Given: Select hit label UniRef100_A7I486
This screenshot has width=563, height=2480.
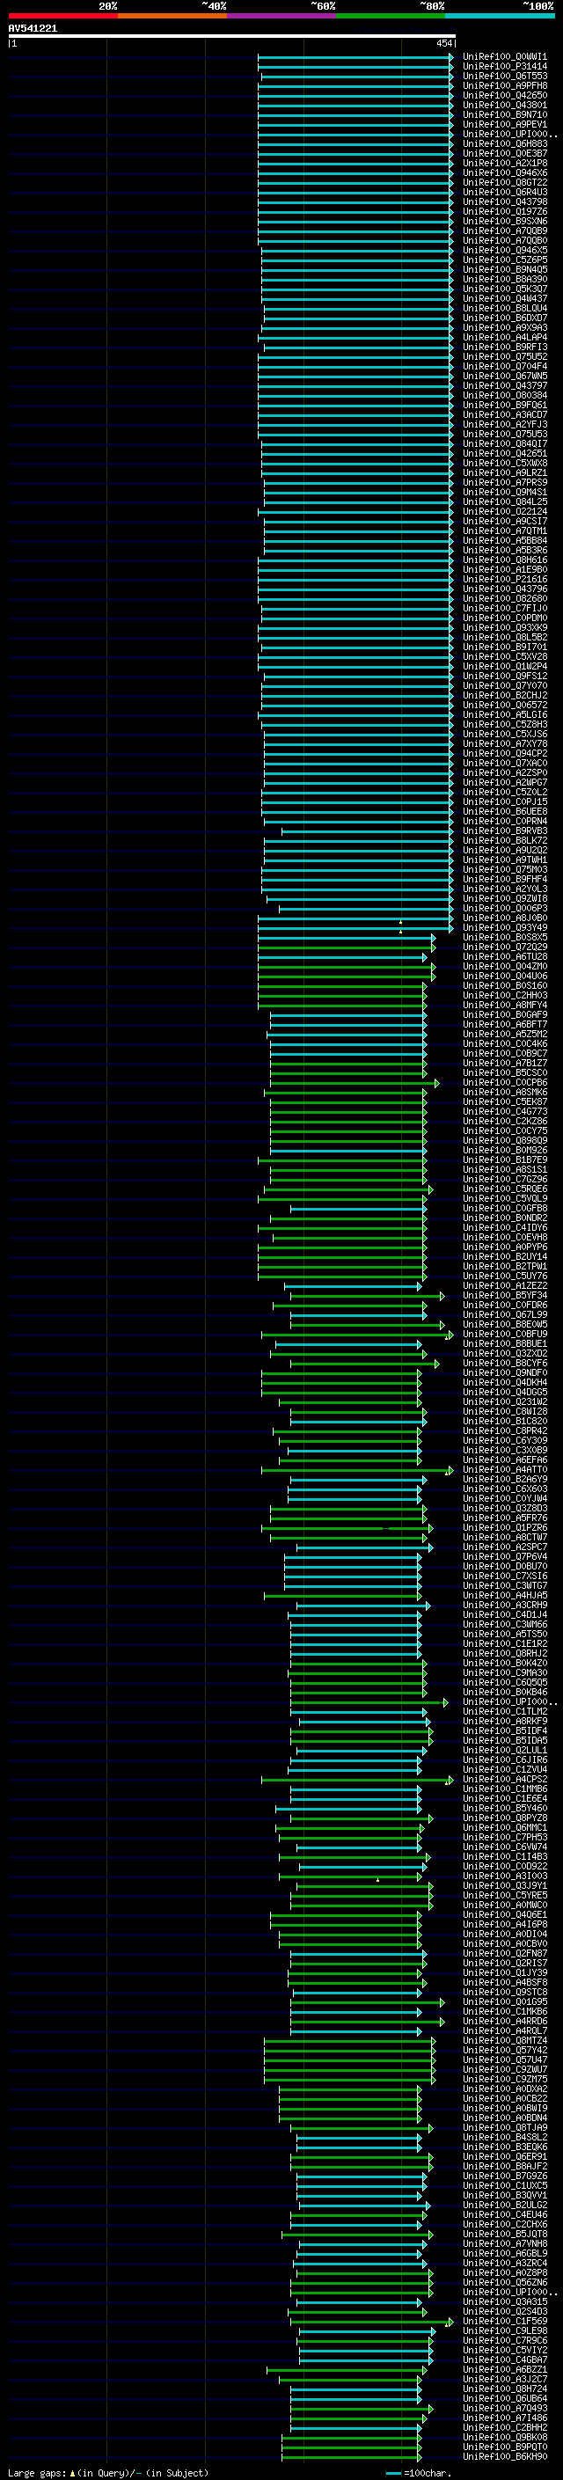Looking at the screenshot, I should click(x=504, y=2418).
